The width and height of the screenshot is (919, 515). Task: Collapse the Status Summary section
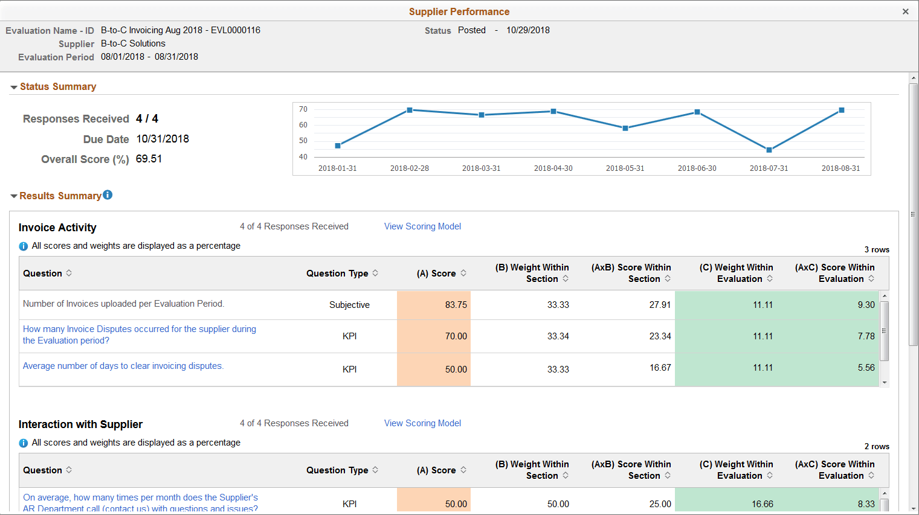(13, 86)
